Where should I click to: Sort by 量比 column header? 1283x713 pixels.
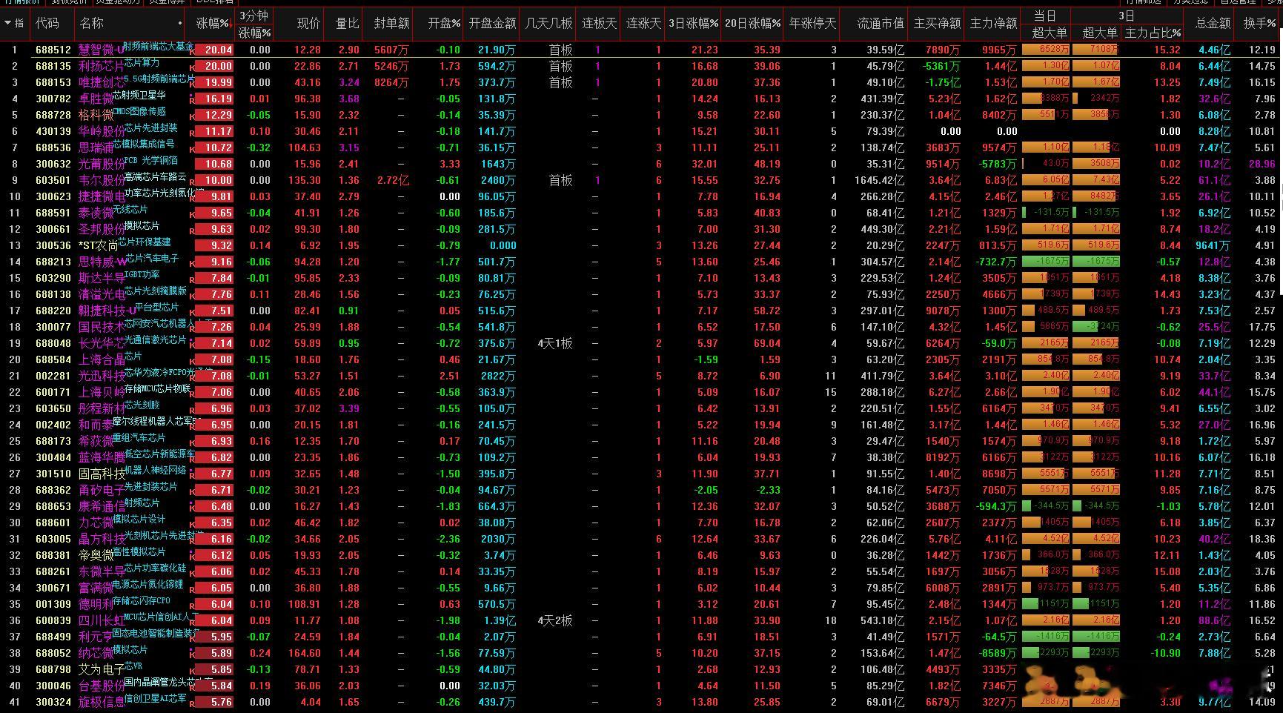[347, 24]
